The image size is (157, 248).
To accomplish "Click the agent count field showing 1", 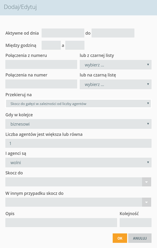I will click(78, 143).
